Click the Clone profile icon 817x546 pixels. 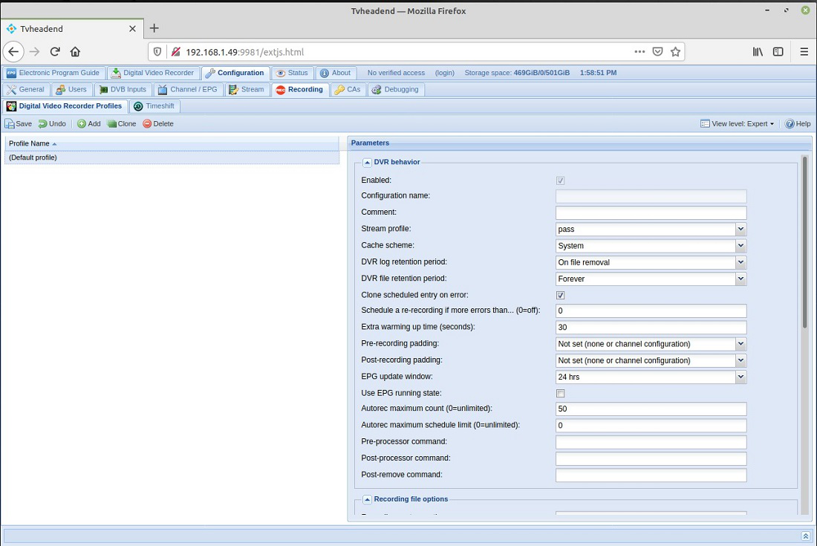coord(111,124)
